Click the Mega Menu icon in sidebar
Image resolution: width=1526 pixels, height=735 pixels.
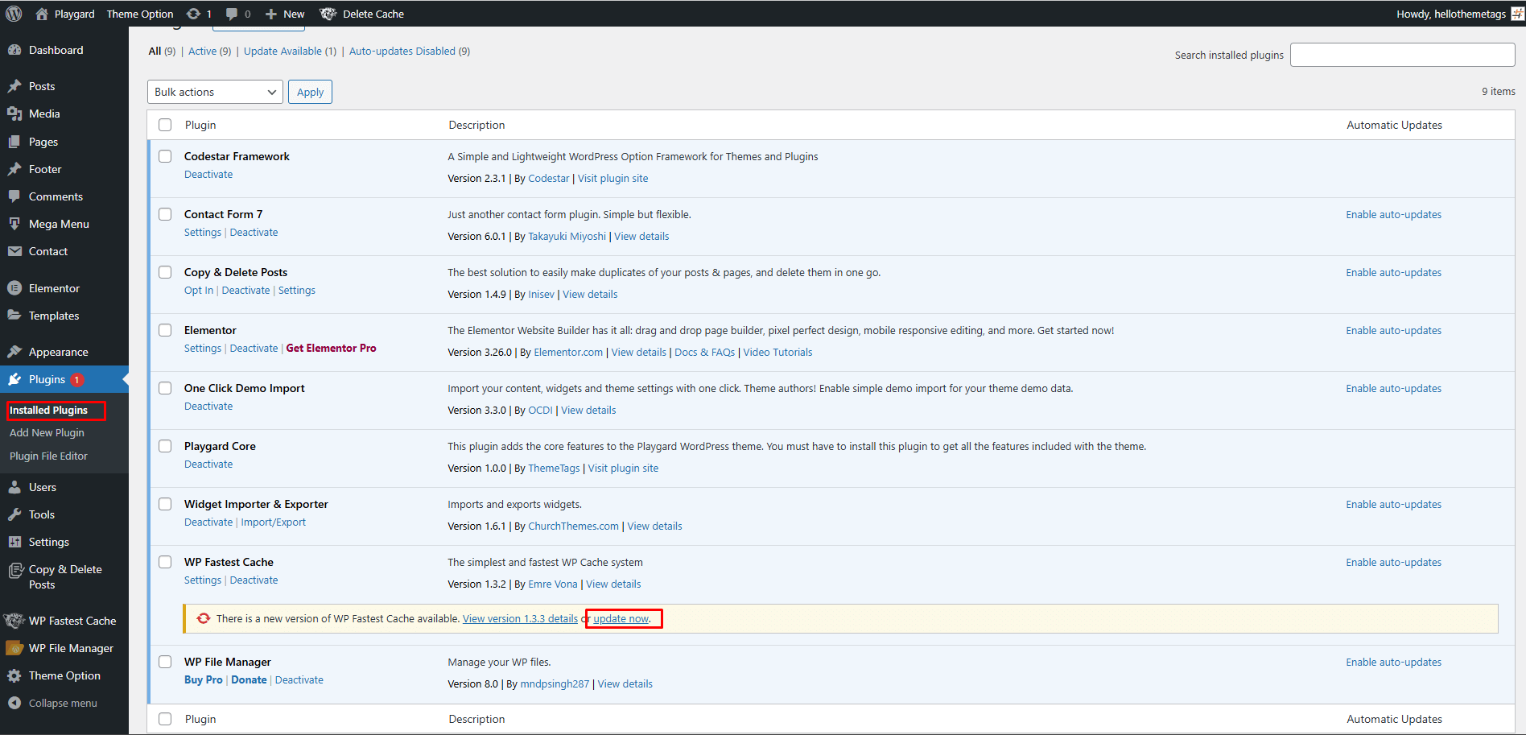tap(14, 224)
